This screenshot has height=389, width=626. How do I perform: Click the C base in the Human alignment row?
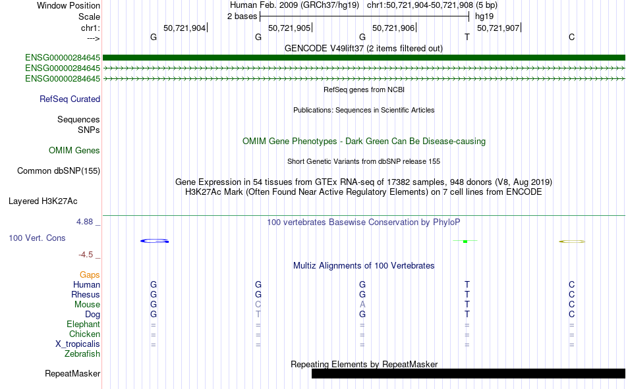pos(572,284)
